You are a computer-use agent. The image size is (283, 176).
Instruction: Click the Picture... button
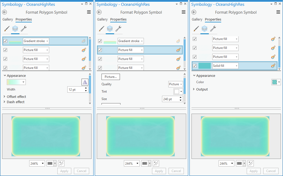(x=111, y=77)
